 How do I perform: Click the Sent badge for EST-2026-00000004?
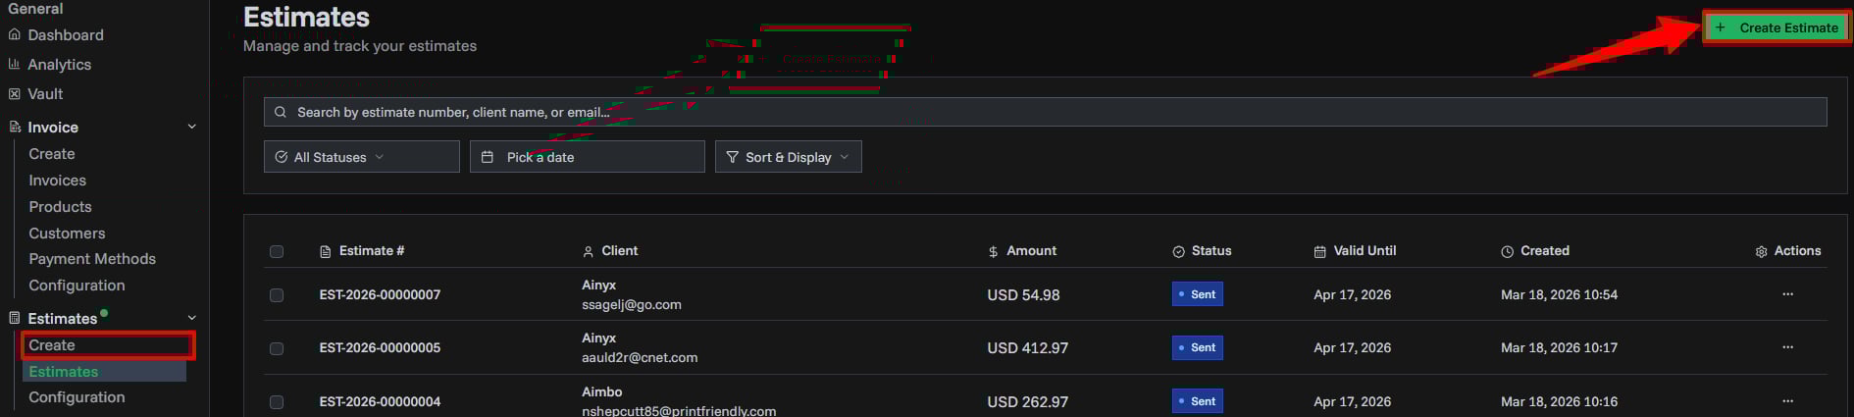tap(1197, 401)
